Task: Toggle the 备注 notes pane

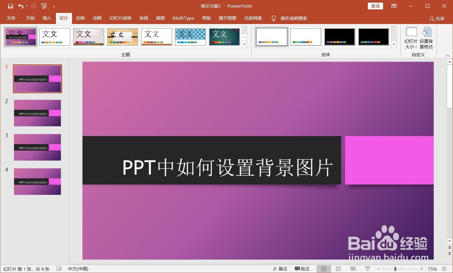Action: [280, 269]
